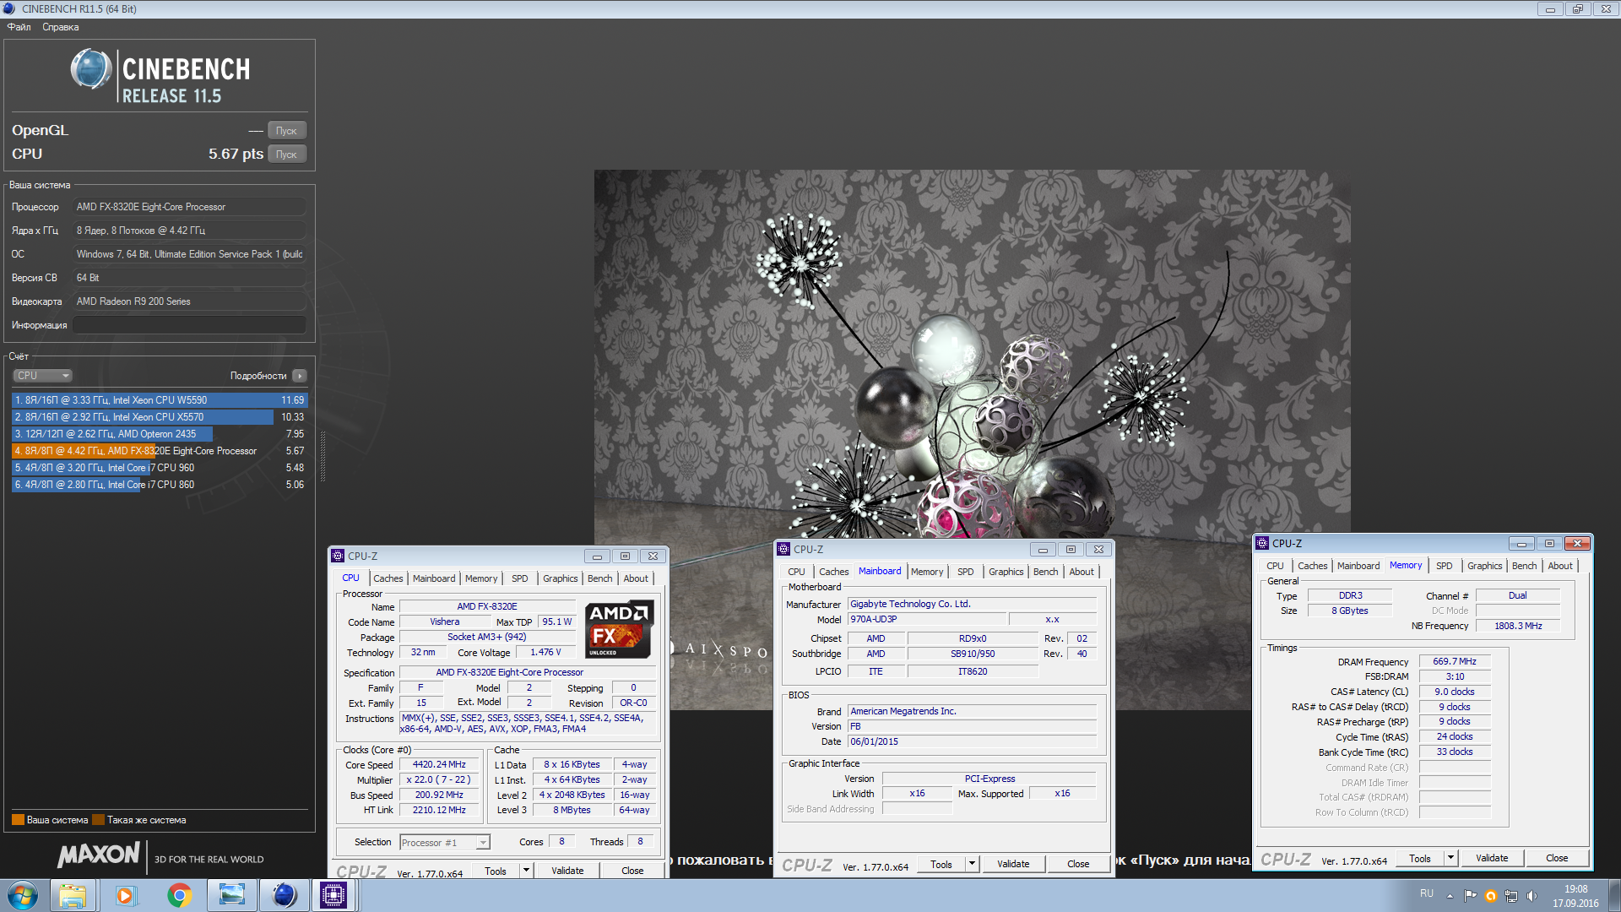Open Tools dropdown arrow in Mainboard window
The width and height of the screenshot is (1621, 912).
click(x=972, y=864)
